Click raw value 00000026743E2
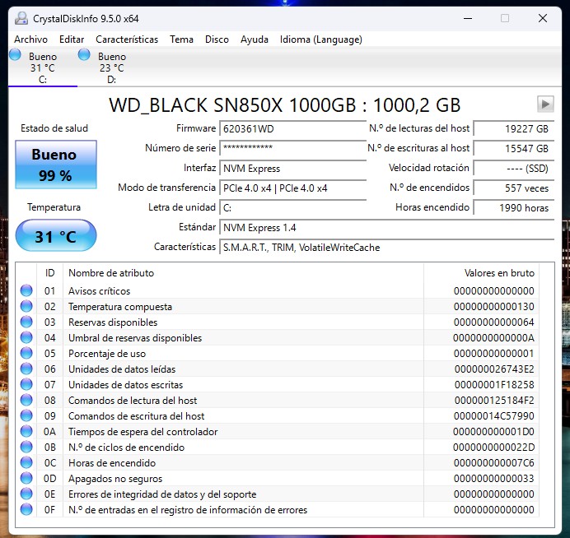 pos(494,369)
